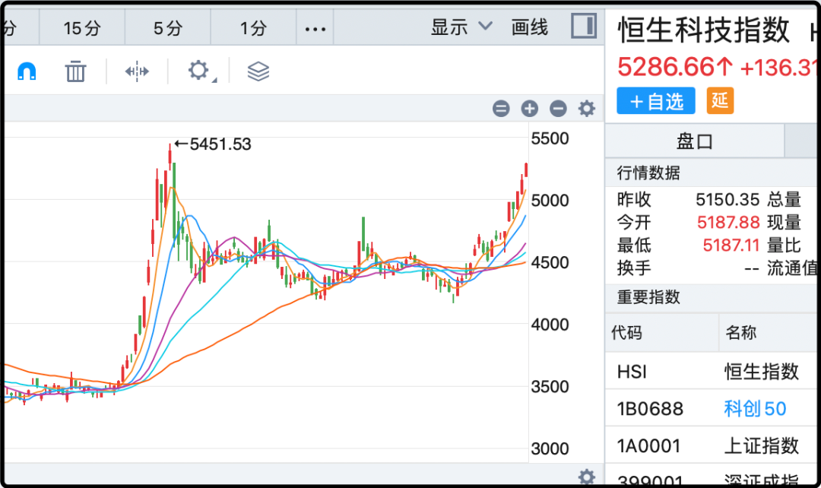Zoom out chart with minus icon
This screenshot has width=821, height=488.
coord(558,109)
